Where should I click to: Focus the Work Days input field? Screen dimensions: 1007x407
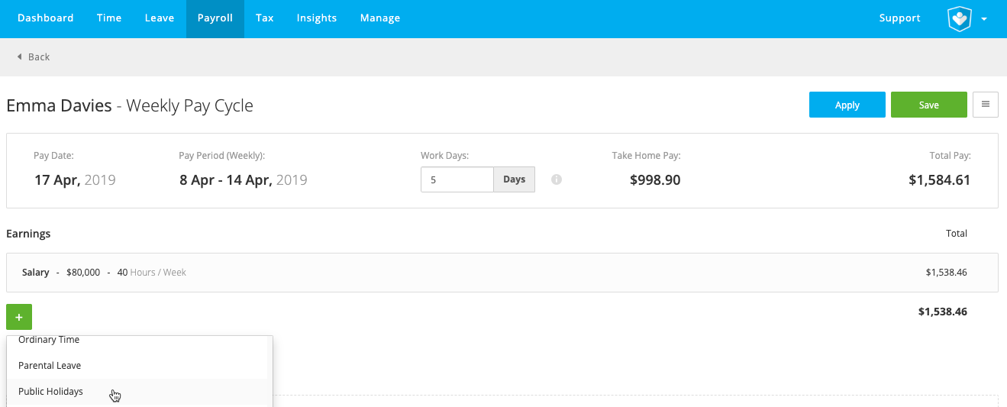(x=457, y=179)
